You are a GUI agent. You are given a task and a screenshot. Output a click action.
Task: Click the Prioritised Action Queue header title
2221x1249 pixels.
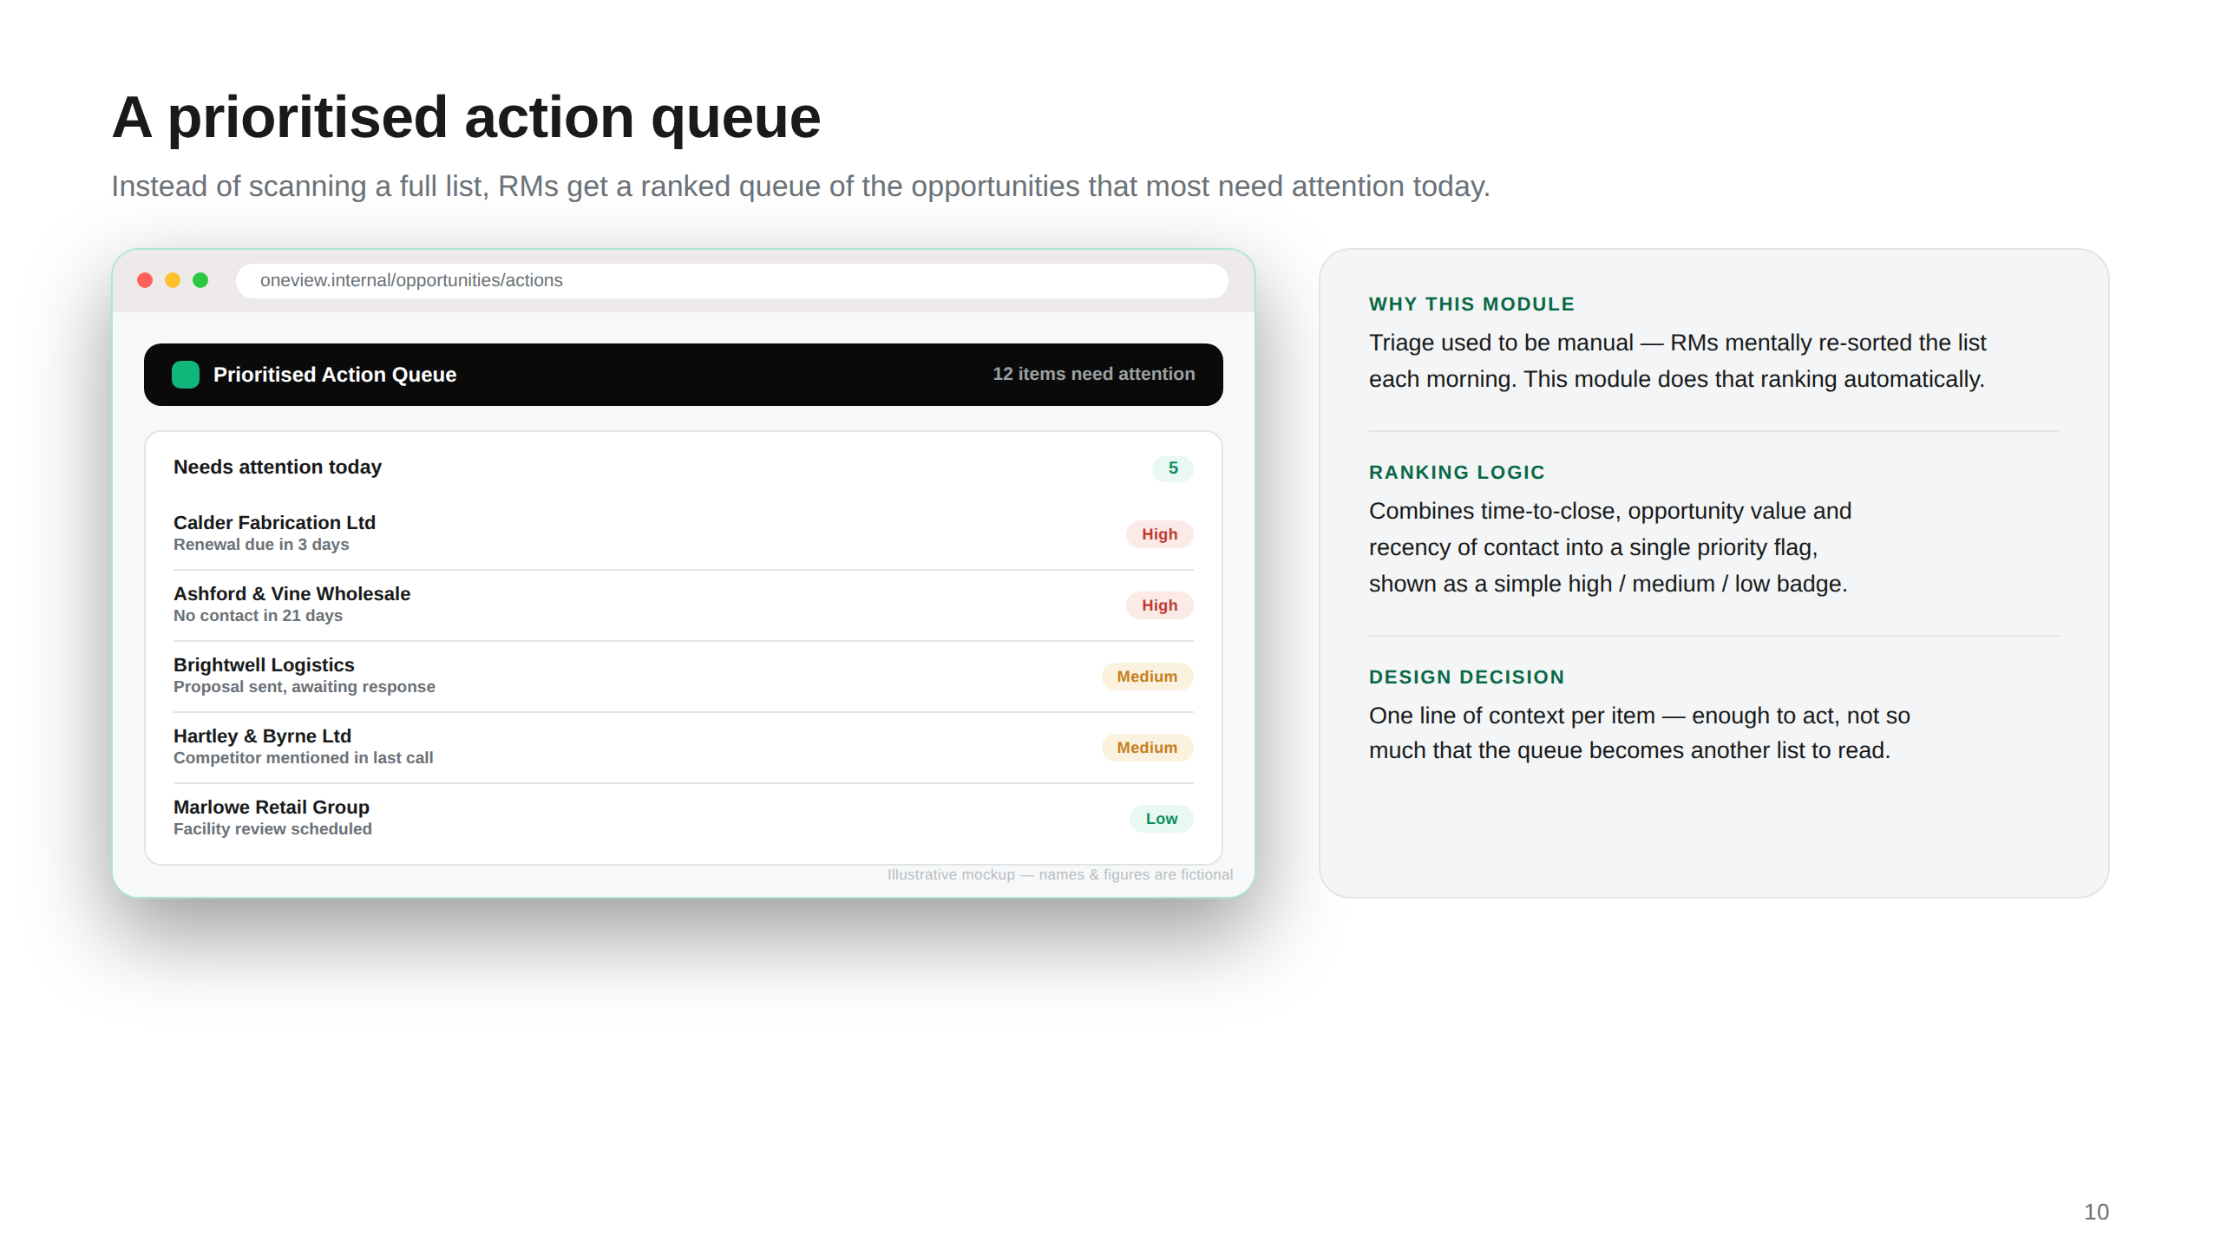tap(335, 375)
